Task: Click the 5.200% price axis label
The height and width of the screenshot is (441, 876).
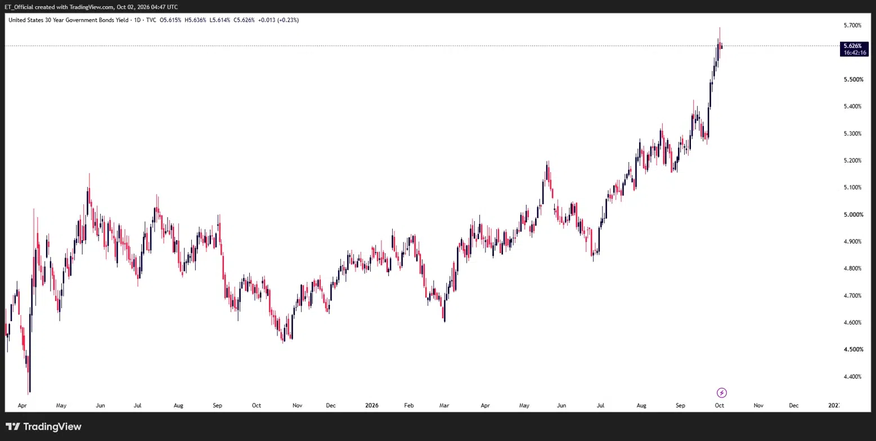Action: [x=853, y=160]
